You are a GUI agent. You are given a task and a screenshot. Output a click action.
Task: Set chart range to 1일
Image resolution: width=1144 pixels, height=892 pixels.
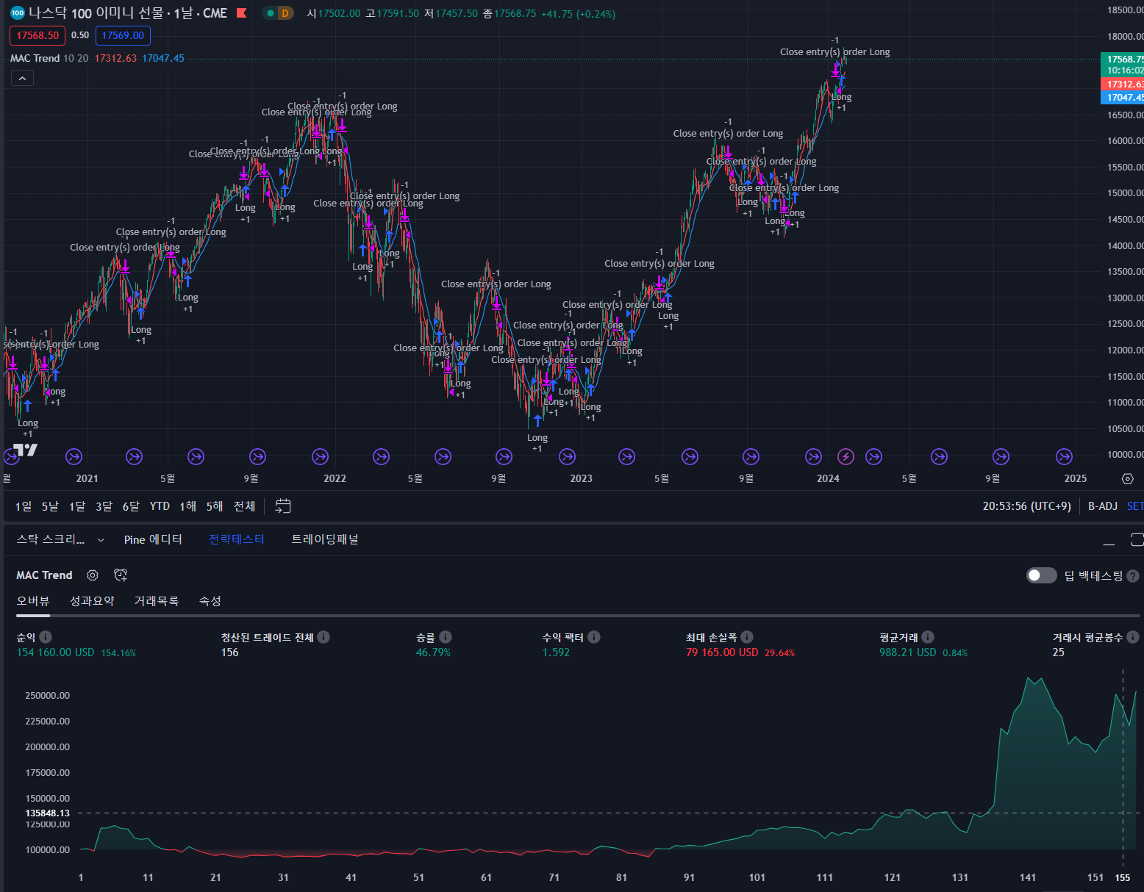[x=24, y=506]
